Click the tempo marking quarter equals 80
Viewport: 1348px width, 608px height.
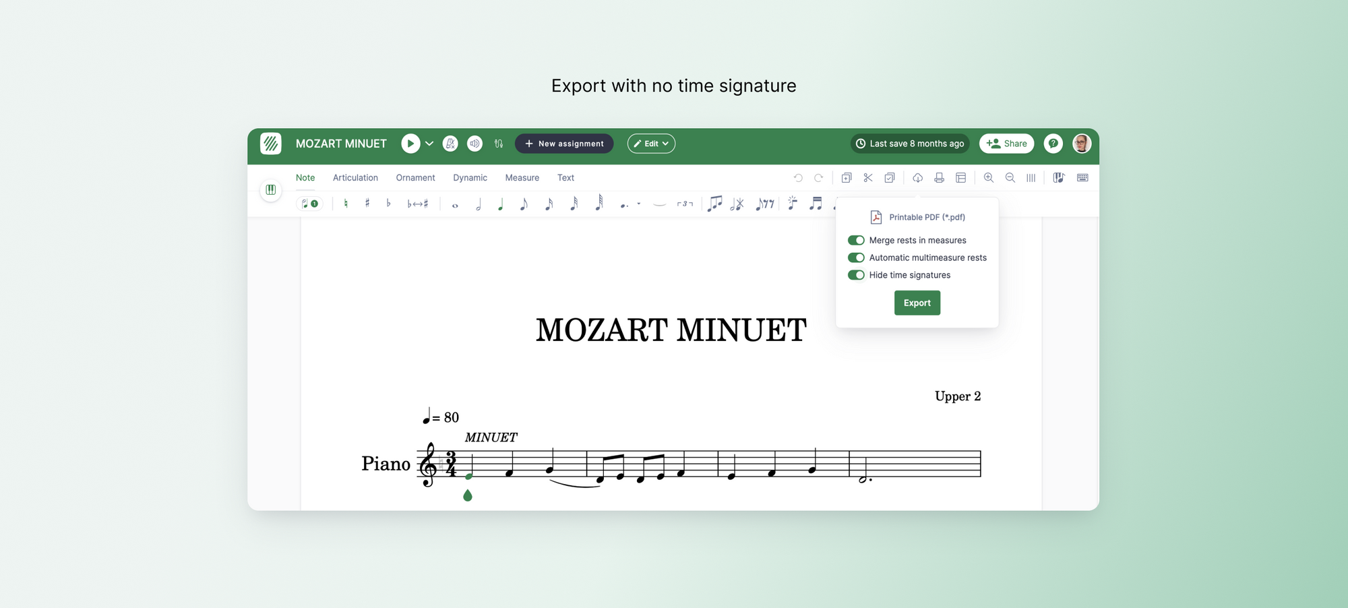(x=441, y=417)
